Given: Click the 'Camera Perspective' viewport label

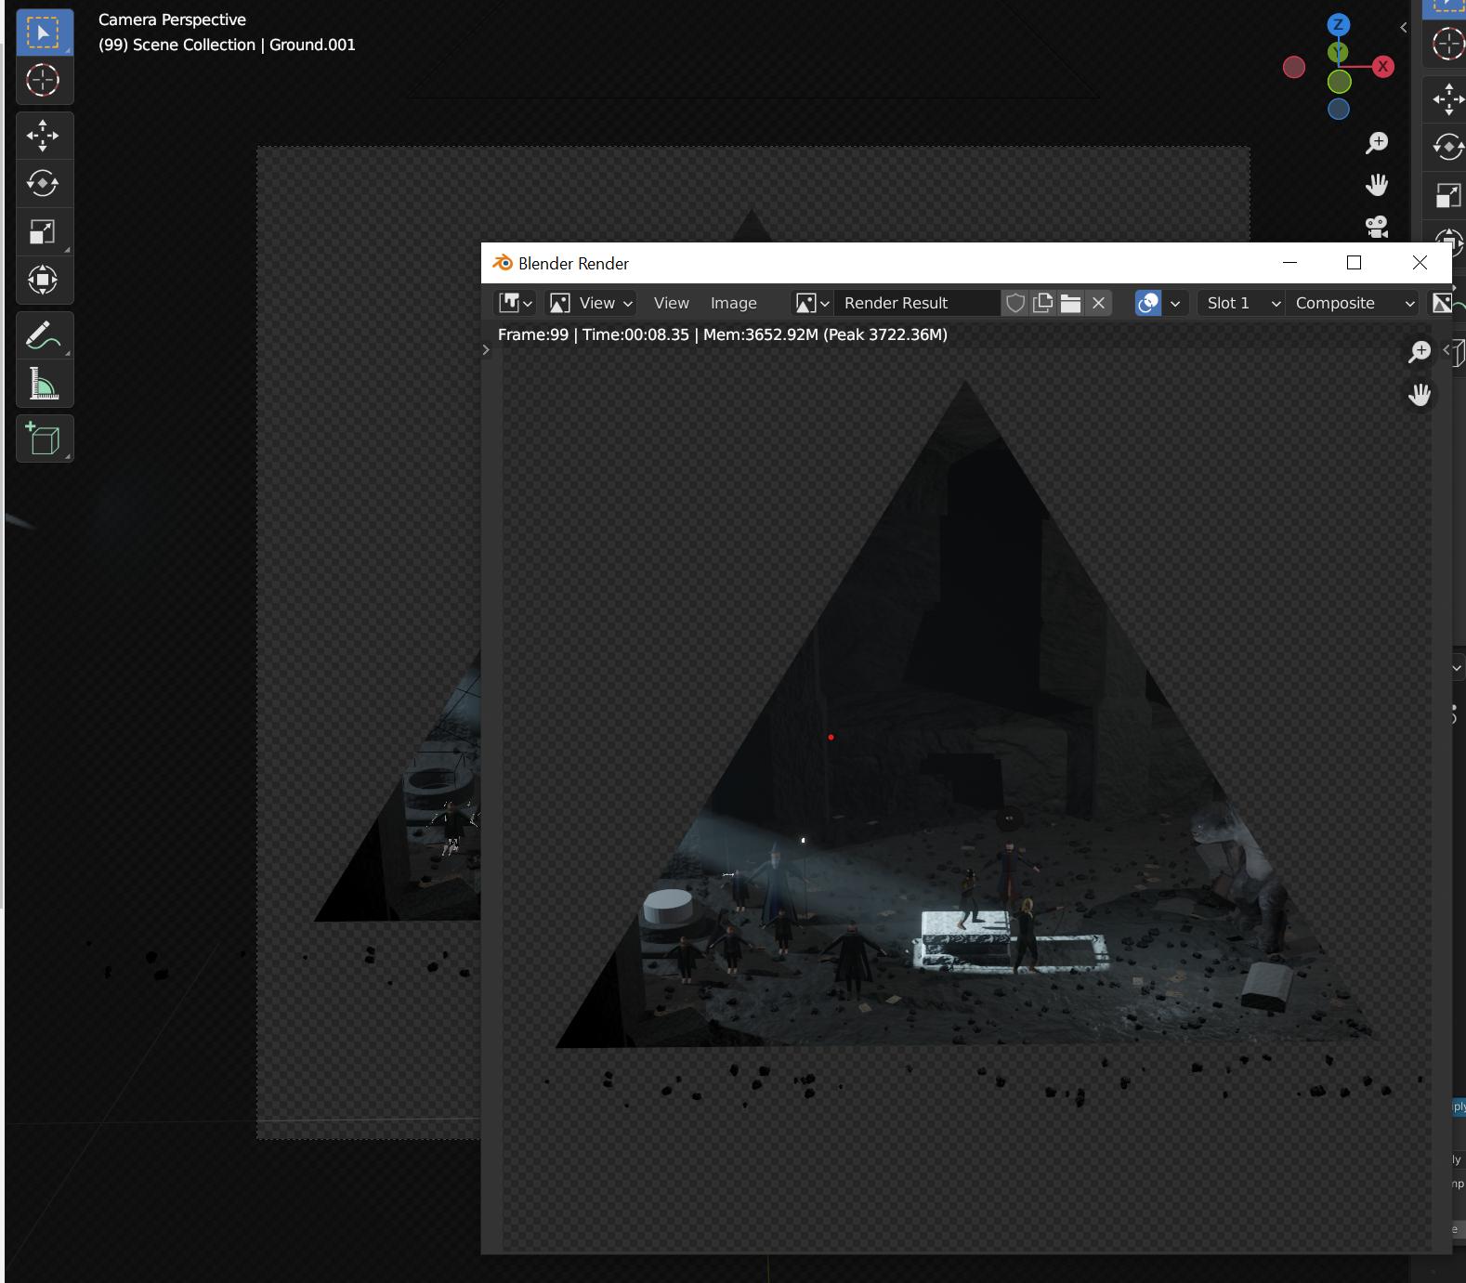Looking at the screenshot, I should click(x=172, y=20).
